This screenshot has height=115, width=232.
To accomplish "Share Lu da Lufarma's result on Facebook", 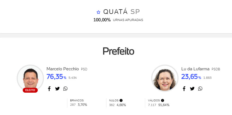I will 184,89.
